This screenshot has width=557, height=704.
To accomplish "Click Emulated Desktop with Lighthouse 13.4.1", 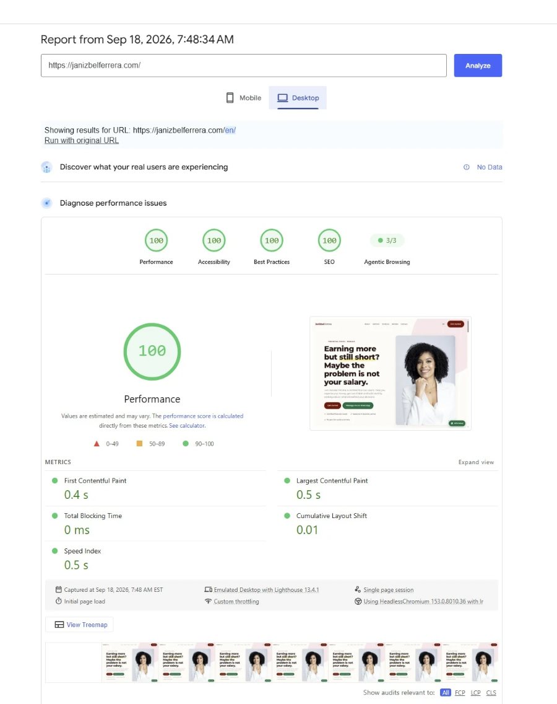I will click(266, 590).
